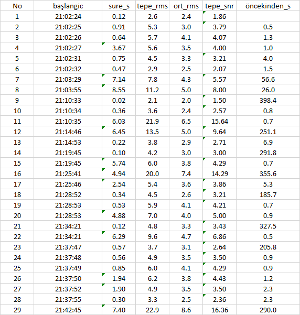Image resolution: width=300 pixels, height=315 pixels.
Task: Click the start time cell 21:02:26
Action: point(68,37)
